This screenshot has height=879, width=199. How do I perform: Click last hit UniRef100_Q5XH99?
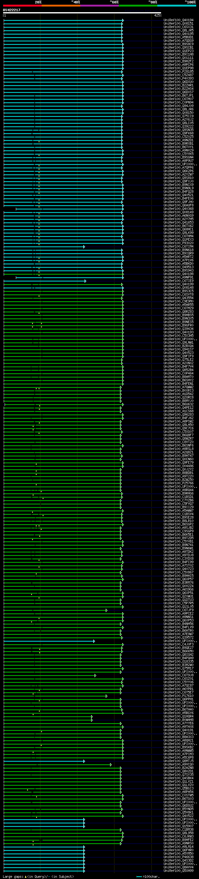[x=178, y=871]
